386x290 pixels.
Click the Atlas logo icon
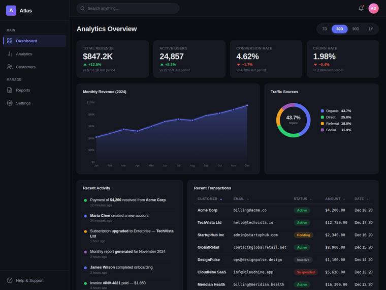(x=11, y=11)
